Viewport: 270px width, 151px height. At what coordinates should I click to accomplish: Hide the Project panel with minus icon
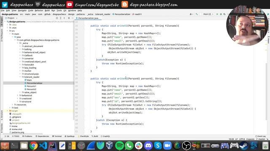pyautogui.click(x=73, y=18)
